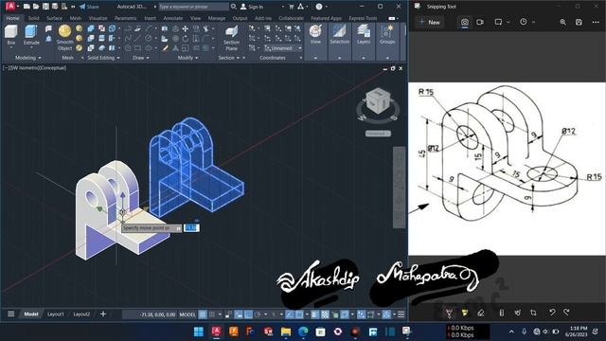Click the Windows Start button
Viewport: 606px width, 341px height.
coord(199,332)
